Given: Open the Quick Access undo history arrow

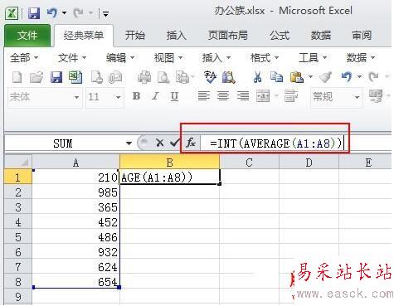Looking at the screenshot, I should [x=64, y=12].
